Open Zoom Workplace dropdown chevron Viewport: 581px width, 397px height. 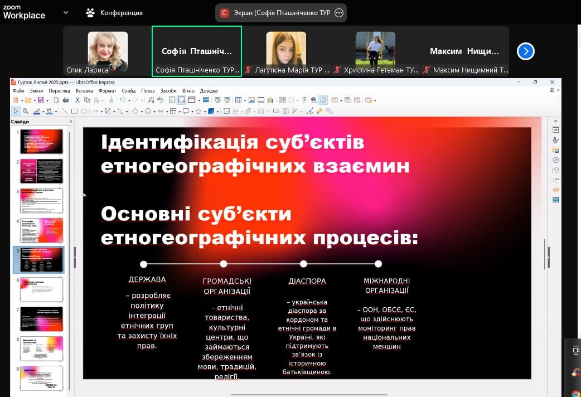coord(66,12)
